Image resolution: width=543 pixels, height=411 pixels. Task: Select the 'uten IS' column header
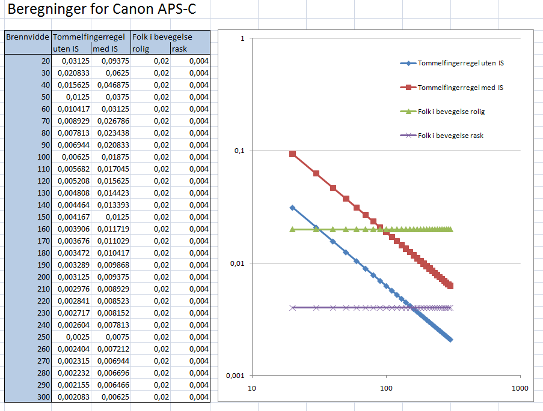(x=72, y=49)
